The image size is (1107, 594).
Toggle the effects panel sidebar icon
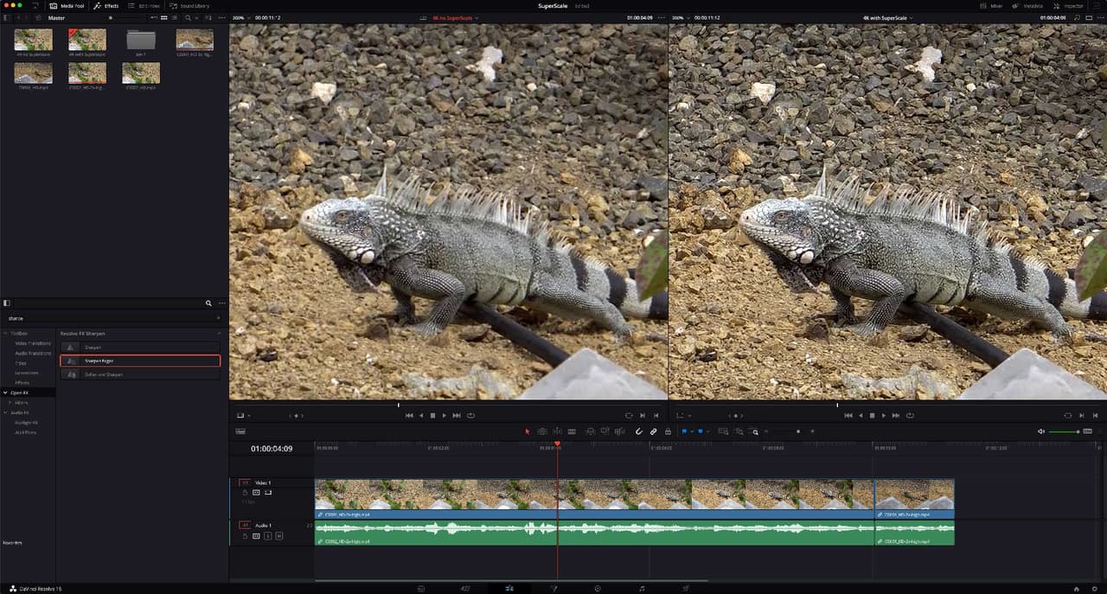coord(8,303)
